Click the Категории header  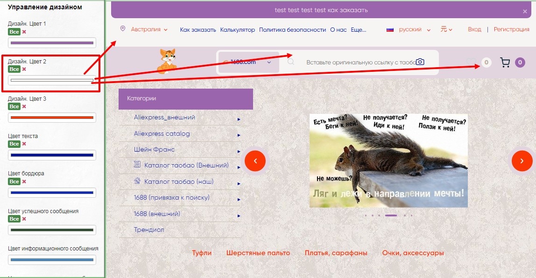pos(186,99)
